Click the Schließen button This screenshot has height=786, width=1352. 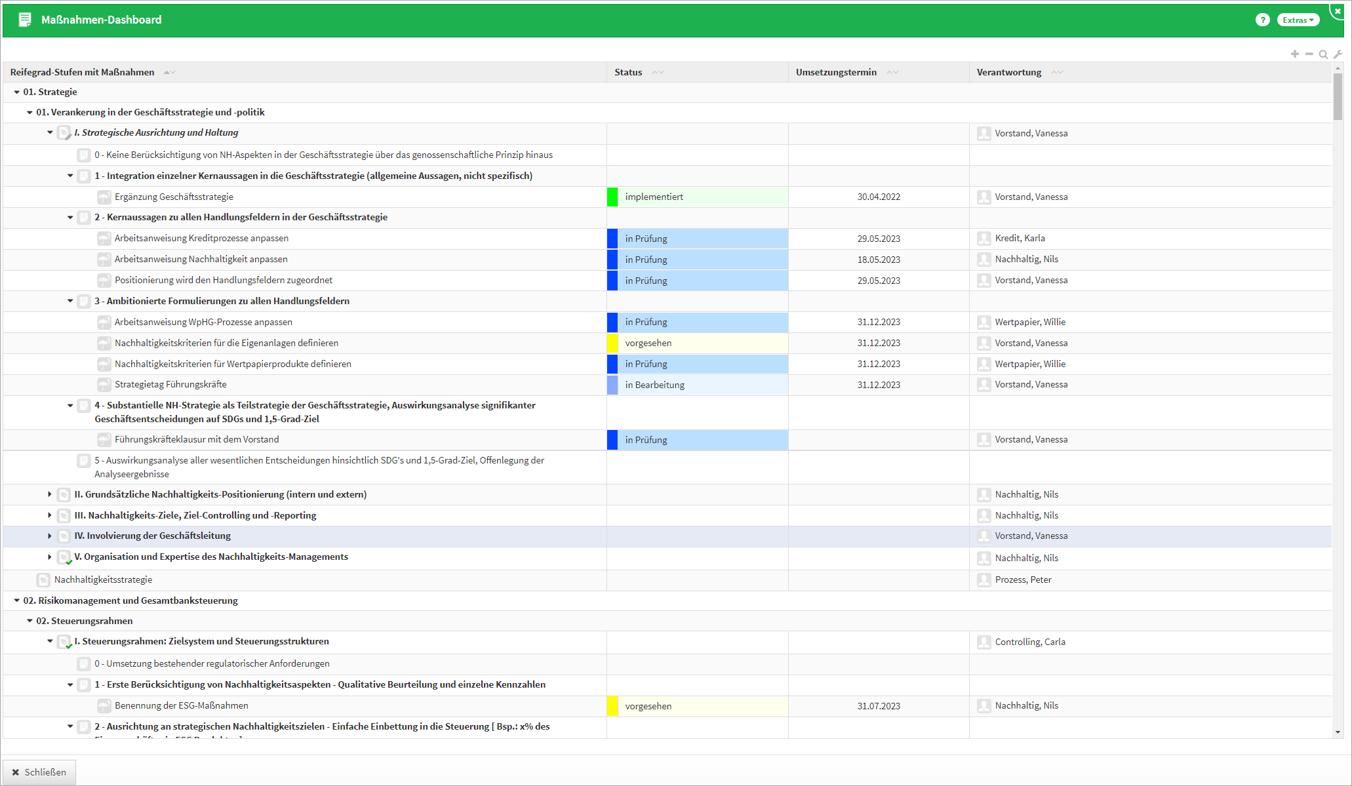point(39,772)
